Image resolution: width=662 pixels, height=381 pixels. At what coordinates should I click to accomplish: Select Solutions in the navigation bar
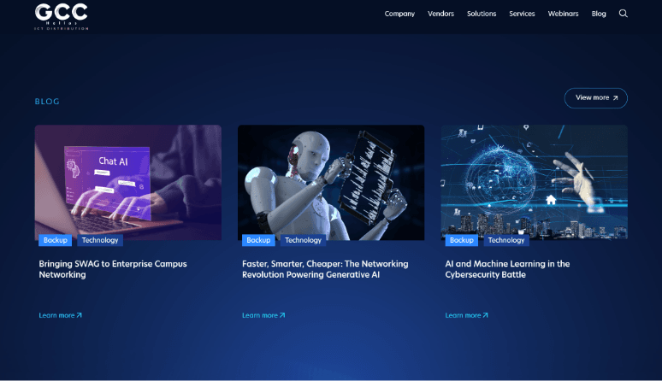click(482, 14)
